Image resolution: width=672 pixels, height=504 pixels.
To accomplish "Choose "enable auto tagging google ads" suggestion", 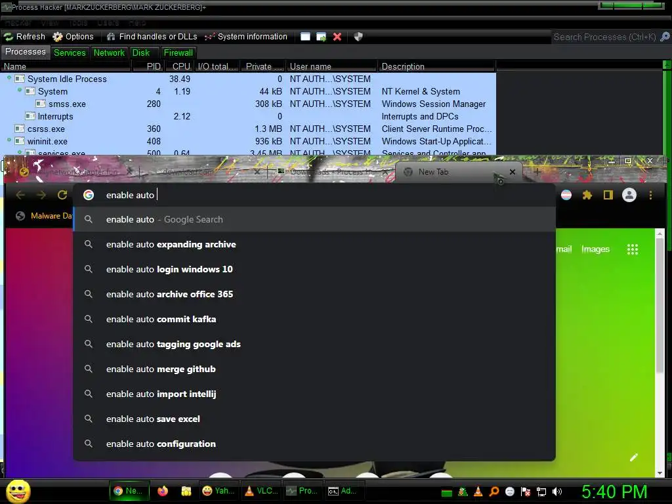I will click(x=314, y=344).
